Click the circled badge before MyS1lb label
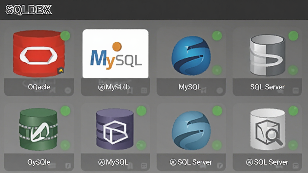This screenshot has height=173, width=308. pos(101,87)
